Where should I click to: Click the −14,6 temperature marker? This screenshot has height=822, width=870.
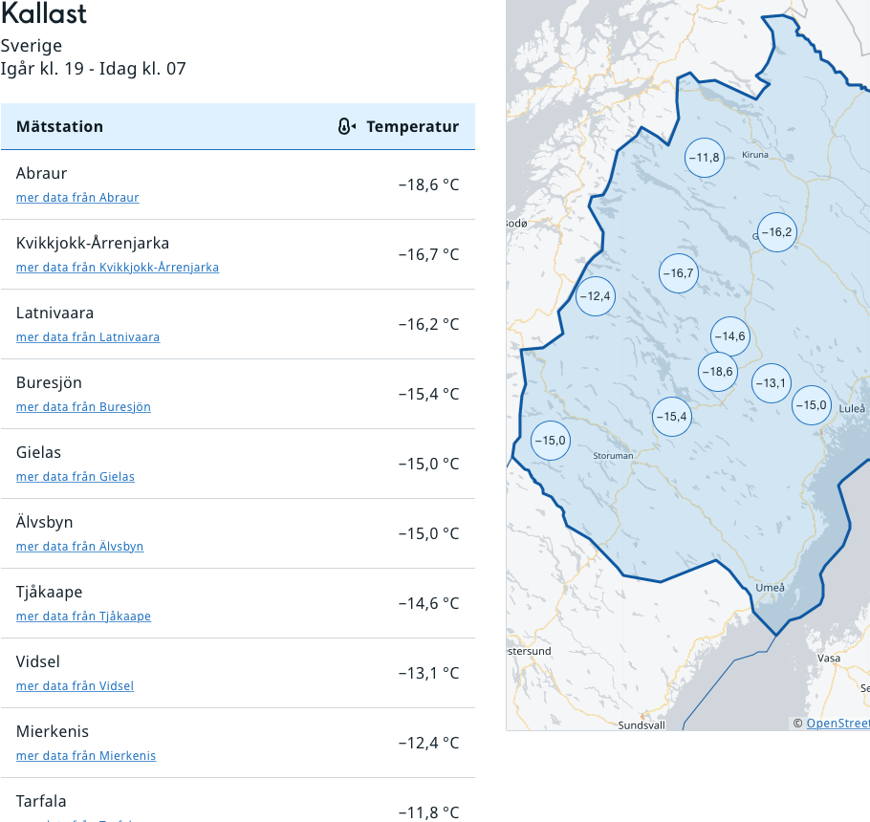(x=729, y=336)
